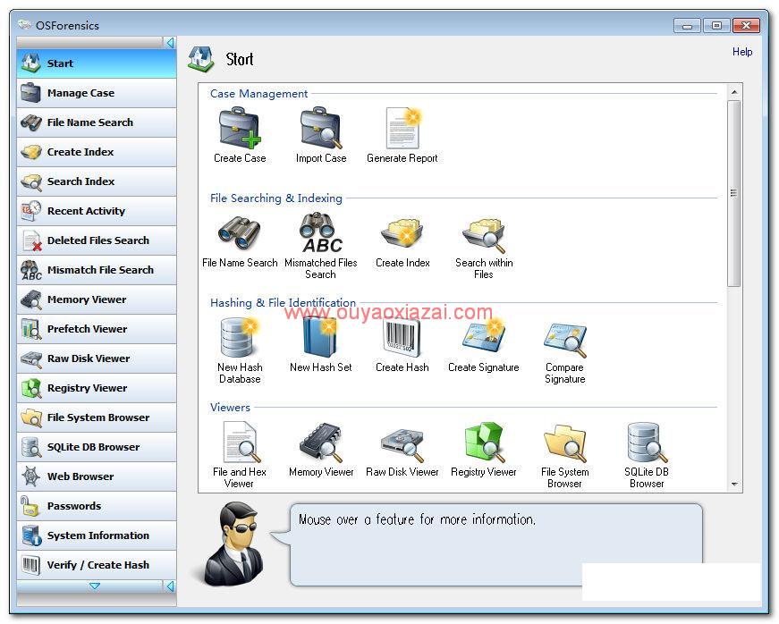Click the main panel vertical scrollbar thumb
779x624 pixels.
pos(734,193)
